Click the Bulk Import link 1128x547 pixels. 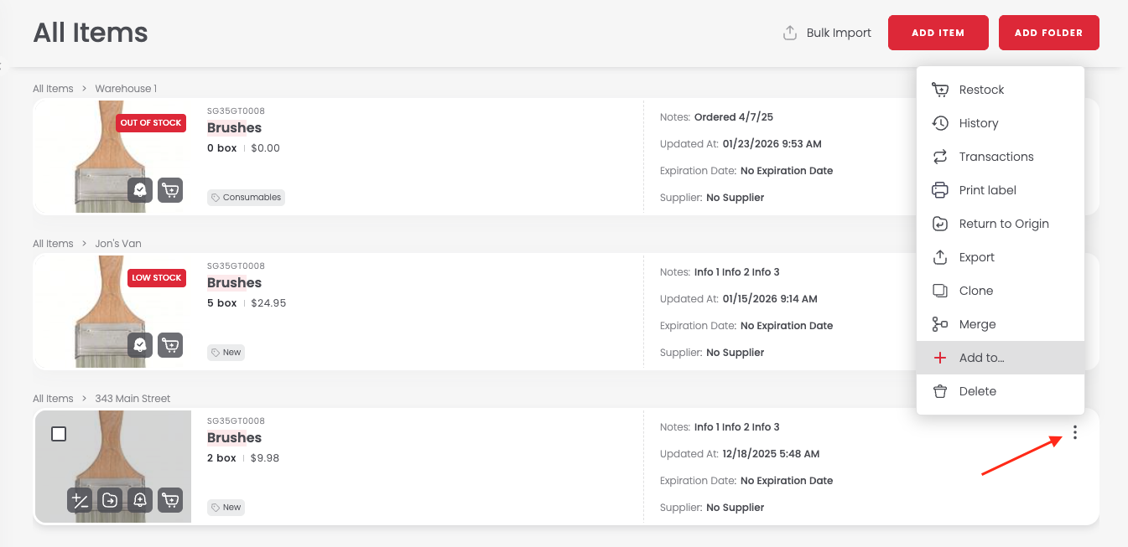click(827, 33)
